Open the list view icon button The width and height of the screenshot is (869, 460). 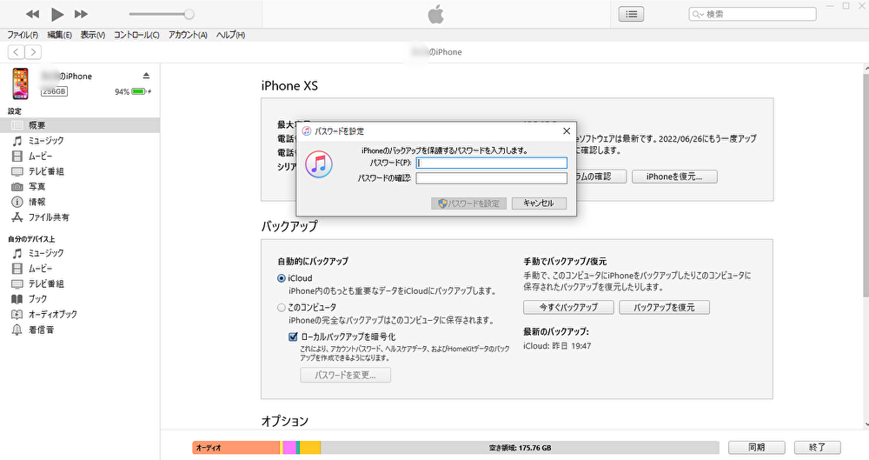(x=631, y=15)
